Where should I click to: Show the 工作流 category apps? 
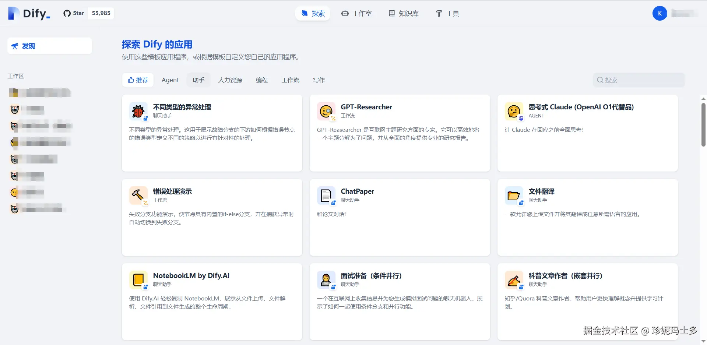click(x=291, y=80)
